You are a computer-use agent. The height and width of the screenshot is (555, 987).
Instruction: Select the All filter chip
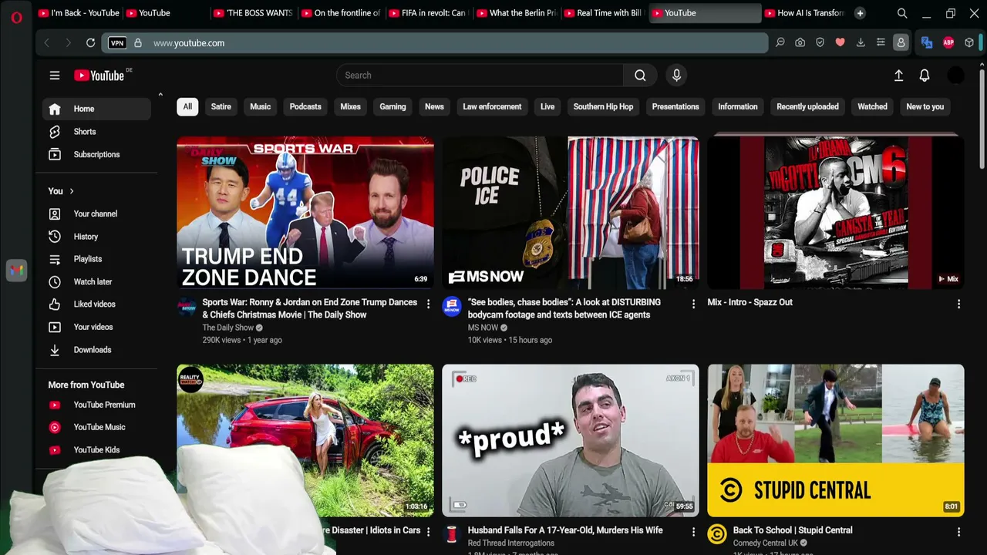[187, 106]
